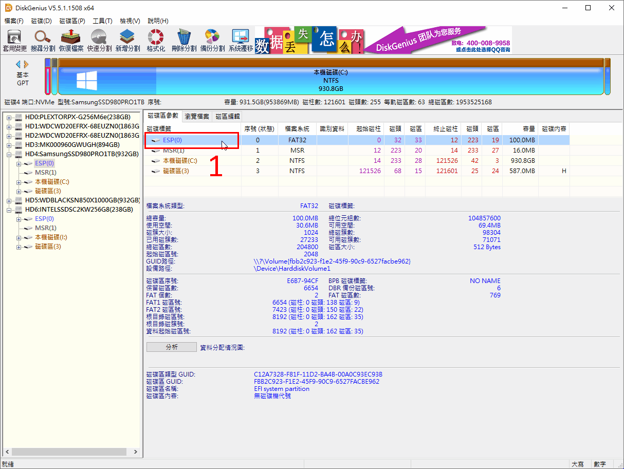Image resolution: width=624 pixels, height=469 pixels.
Task: Expand 本機磁碟(C:) in the disk tree
Action: coord(19,182)
